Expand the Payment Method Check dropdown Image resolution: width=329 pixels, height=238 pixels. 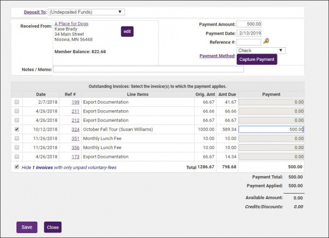(x=261, y=50)
